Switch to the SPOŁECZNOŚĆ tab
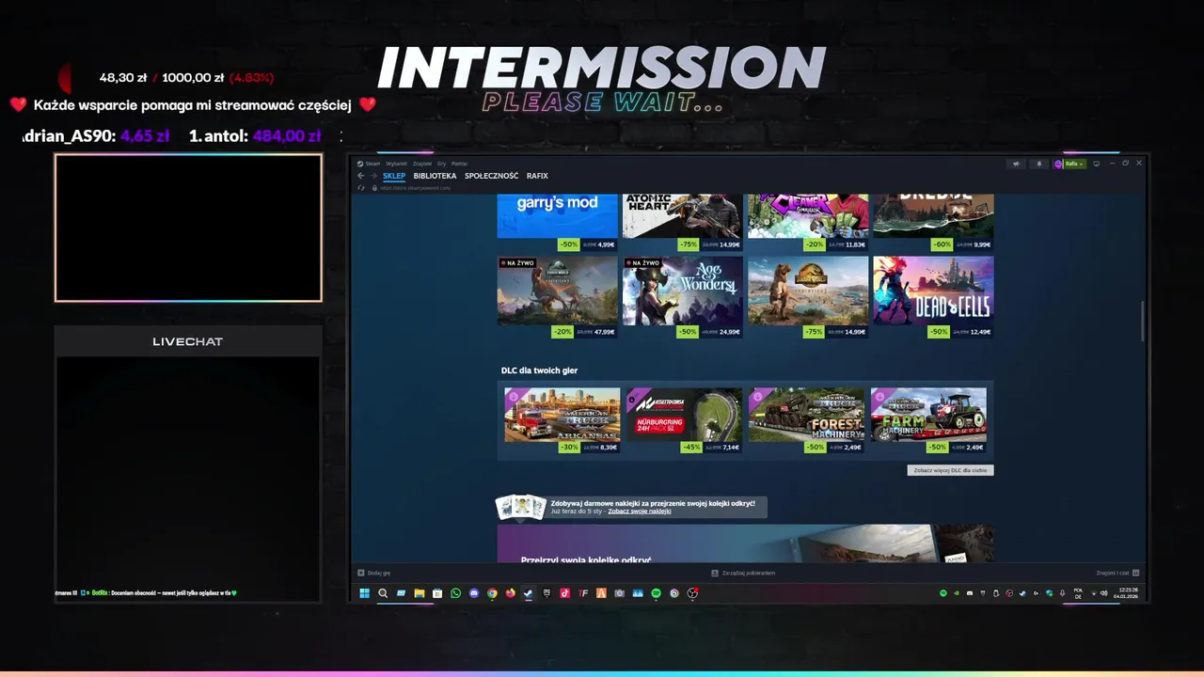 click(x=491, y=176)
